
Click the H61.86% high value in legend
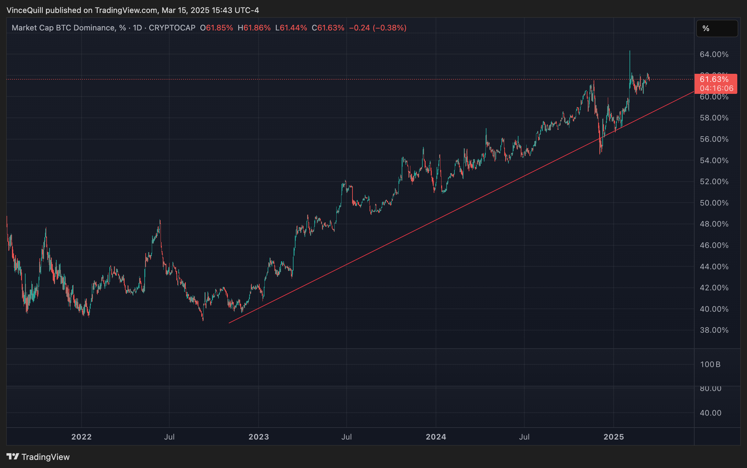254,28
